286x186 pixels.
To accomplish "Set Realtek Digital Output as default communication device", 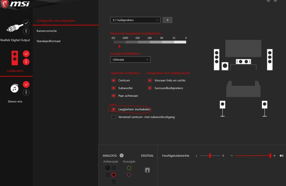I will 26,31.
